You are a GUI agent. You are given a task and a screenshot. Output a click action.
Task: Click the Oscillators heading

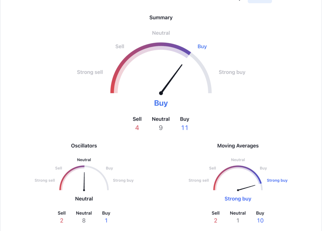pyautogui.click(x=84, y=146)
